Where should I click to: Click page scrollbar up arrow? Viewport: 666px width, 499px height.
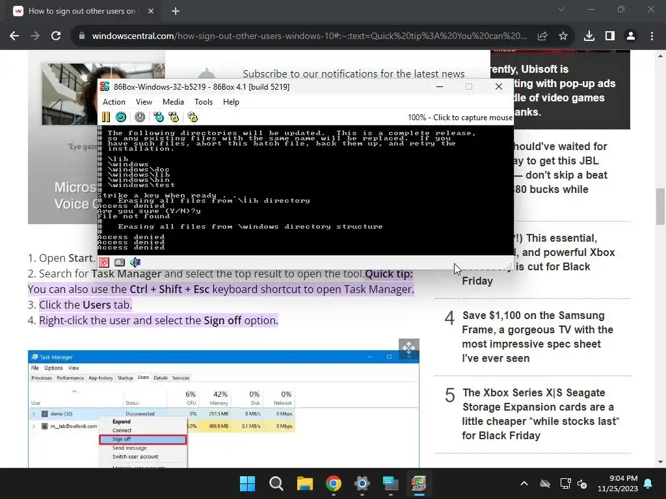[661, 55]
